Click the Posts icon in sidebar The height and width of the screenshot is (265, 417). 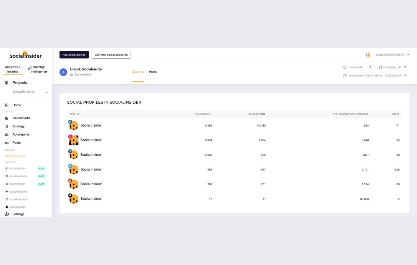pyautogui.click(x=7, y=143)
